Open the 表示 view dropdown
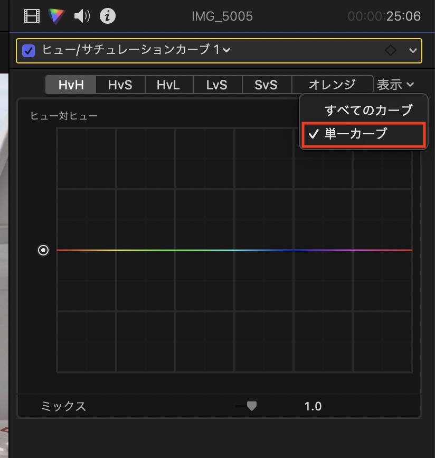The width and height of the screenshot is (435, 458). (395, 85)
